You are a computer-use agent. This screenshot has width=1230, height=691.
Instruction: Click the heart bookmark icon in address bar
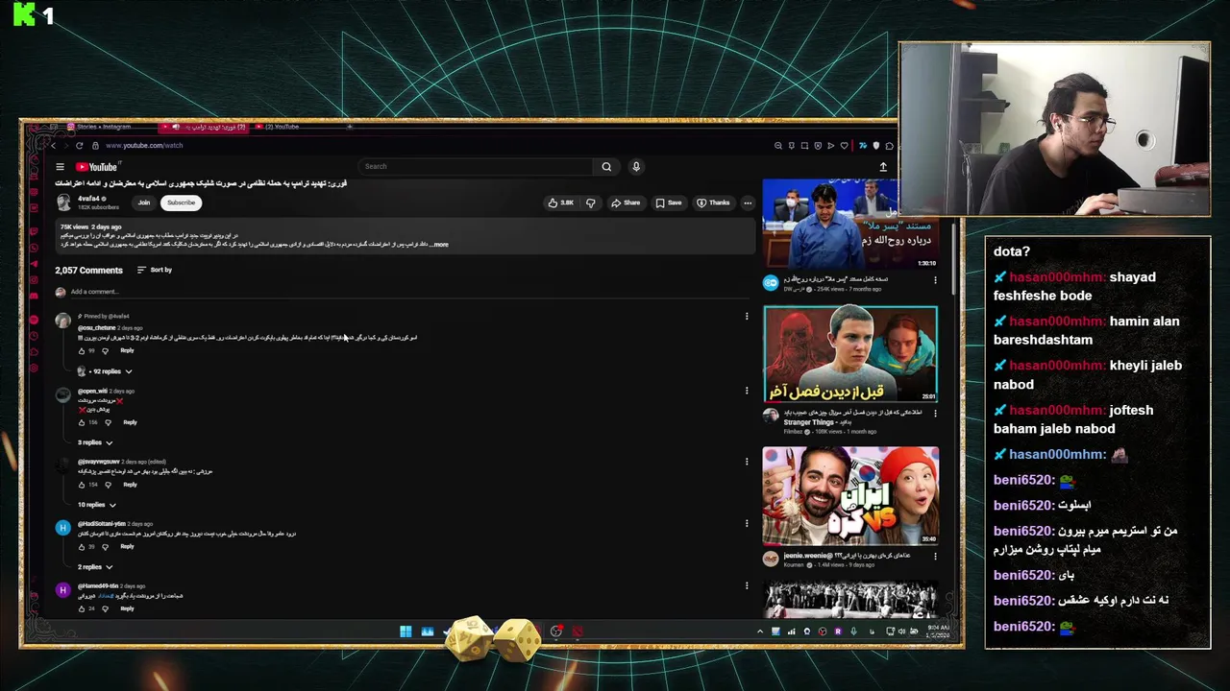(845, 146)
